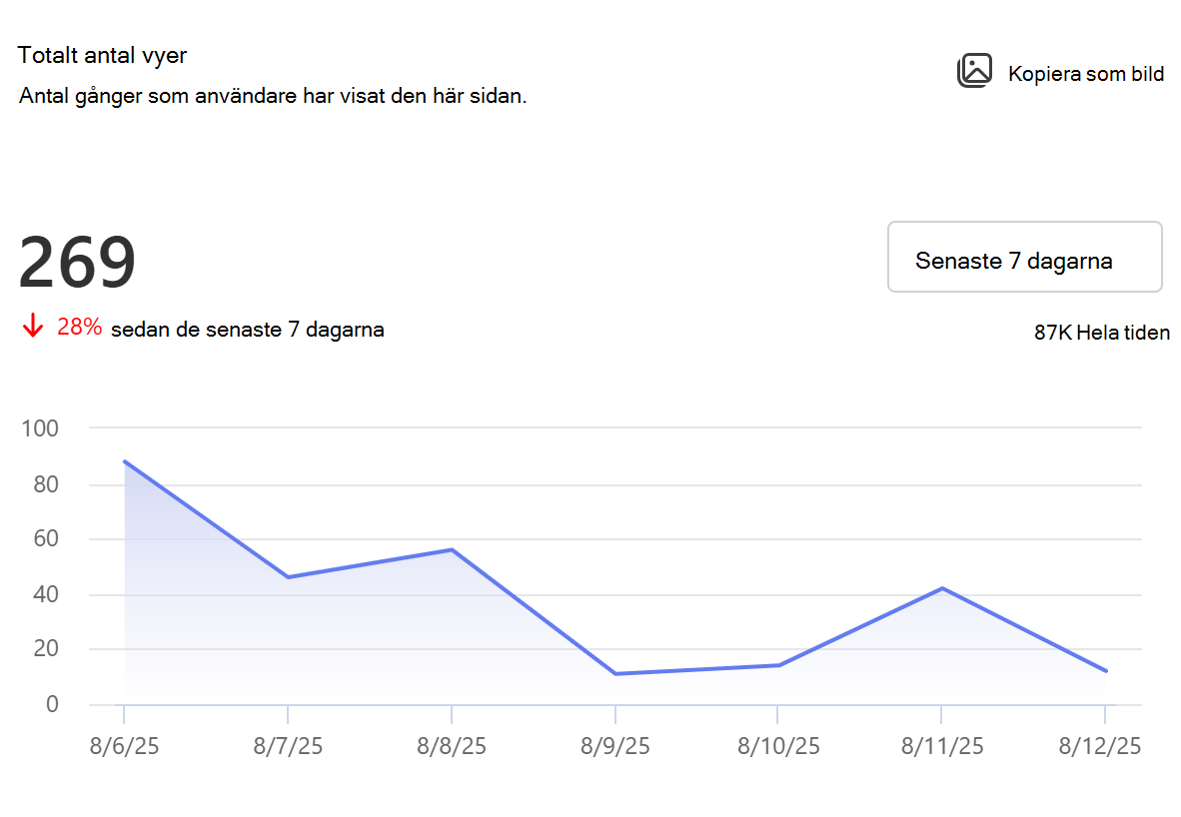Click the red down arrow trend icon
This screenshot has height=817, width=1181.
pyautogui.click(x=33, y=326)
